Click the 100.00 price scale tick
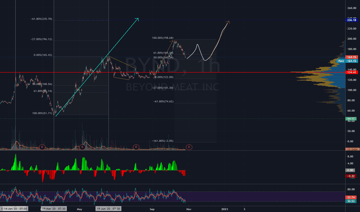Screen dimensions: 360x212 point(352,90)
